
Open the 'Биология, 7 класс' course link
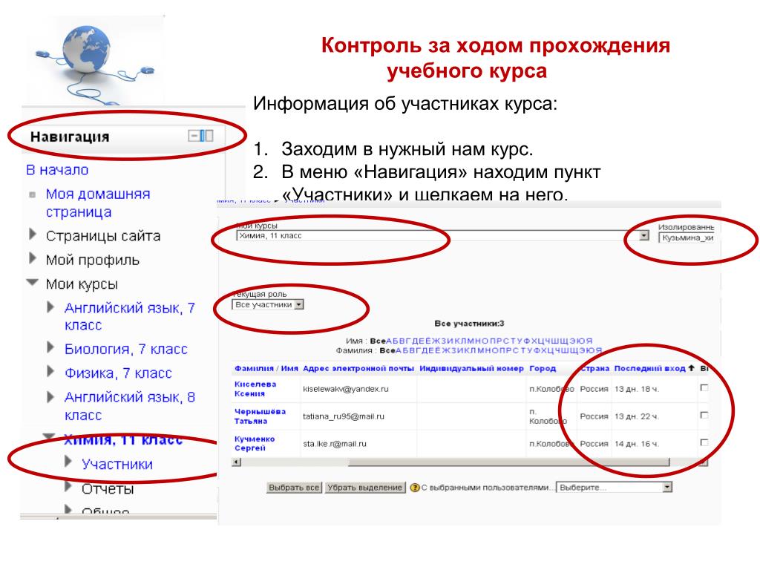(126, 350)
